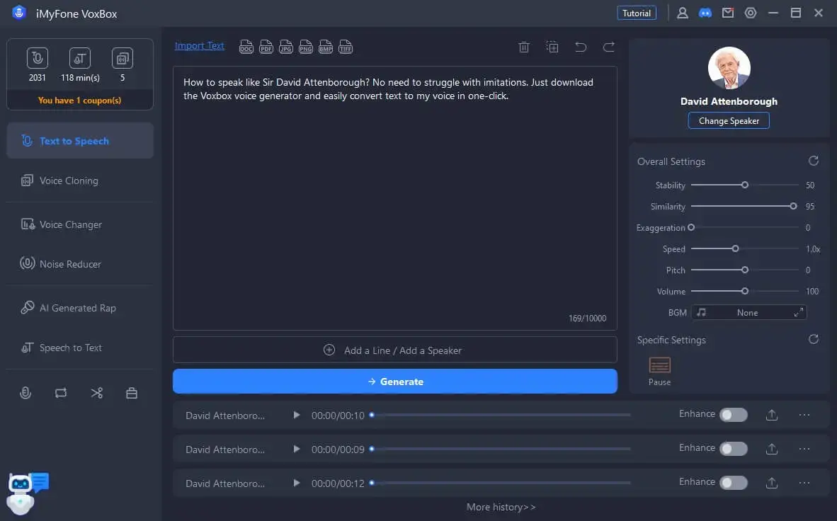Redo the last edit
This screenshot has width=837, height=521.
608,47
